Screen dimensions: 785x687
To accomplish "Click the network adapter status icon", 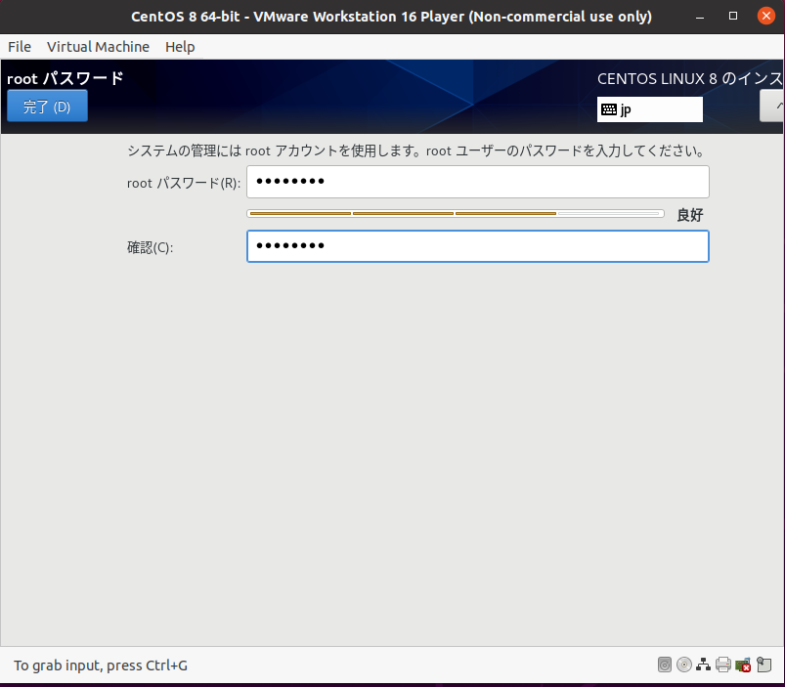I will 703,665.
